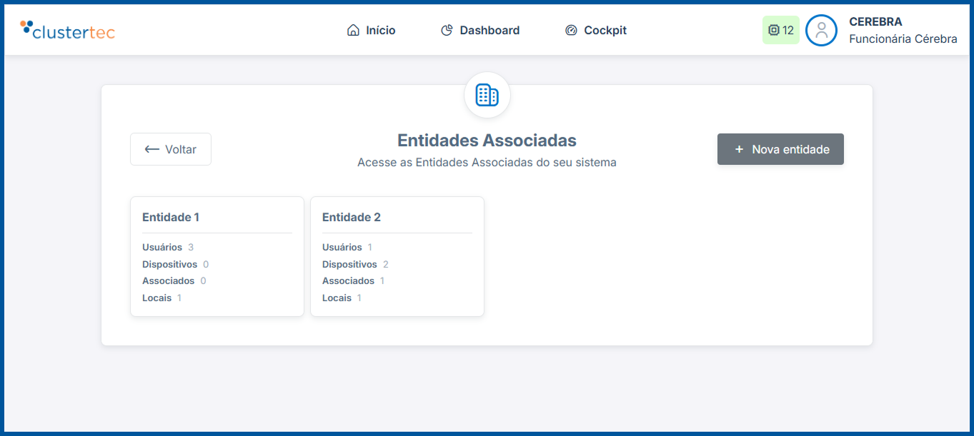Click the green device counter chip icon
The image size is (974, 436).
click(x=774, y=30)
